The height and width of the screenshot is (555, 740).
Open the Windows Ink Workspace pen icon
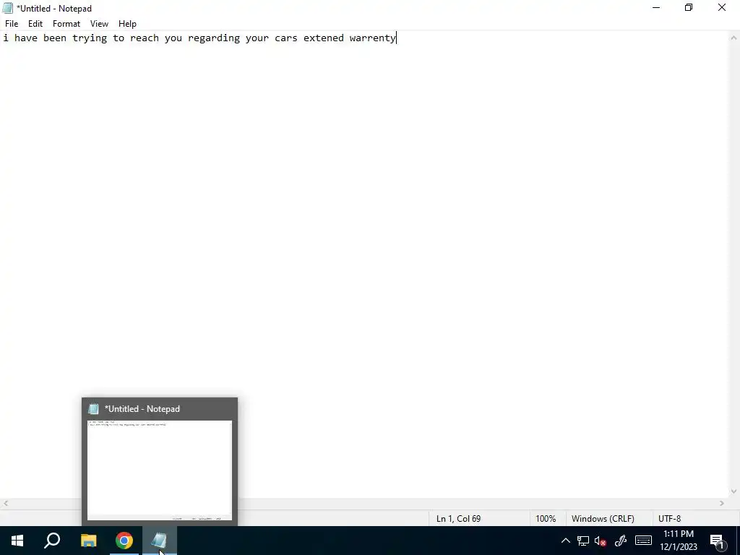[621, 541]
